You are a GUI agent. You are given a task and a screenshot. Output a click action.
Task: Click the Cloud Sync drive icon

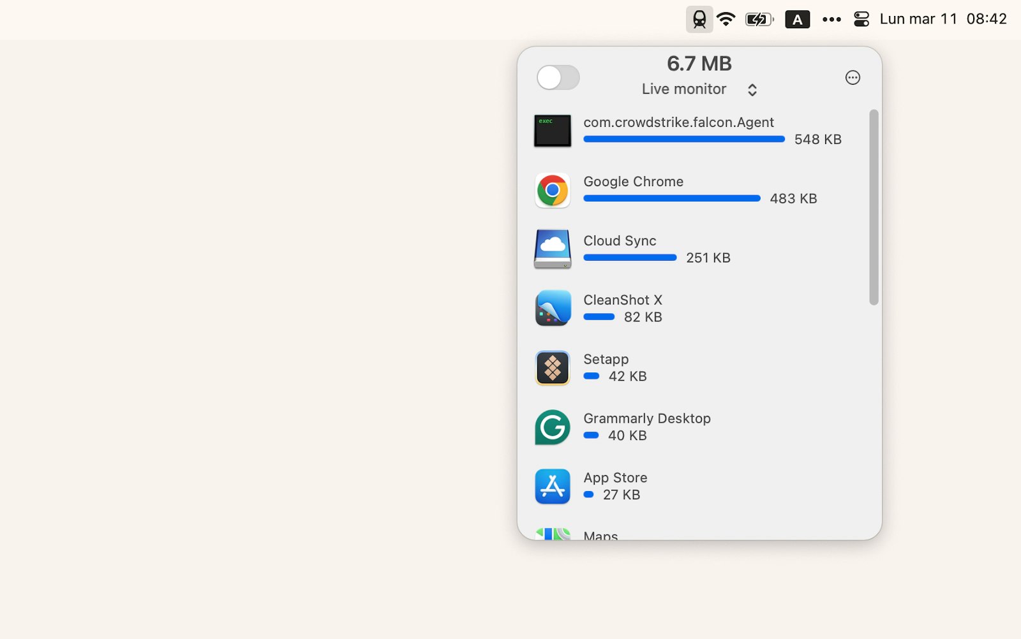tap(553, 249)
